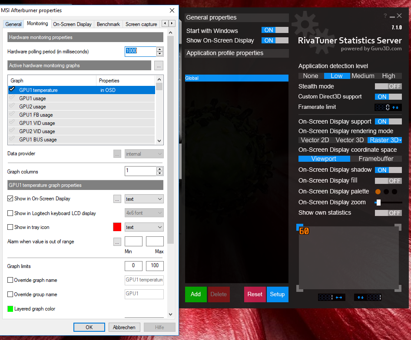Click the orange OSD palette color dot
Screen dimensions: 411x340
pos(378,192)
